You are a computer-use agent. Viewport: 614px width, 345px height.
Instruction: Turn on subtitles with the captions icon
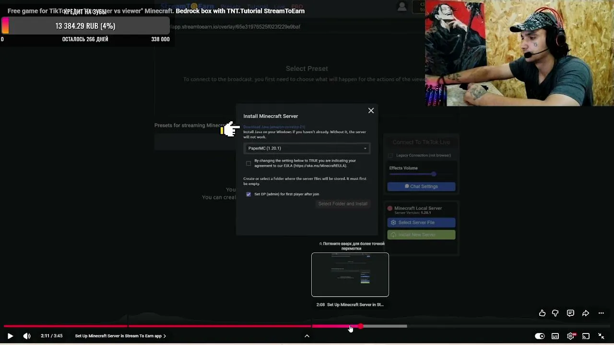point(555,336)
